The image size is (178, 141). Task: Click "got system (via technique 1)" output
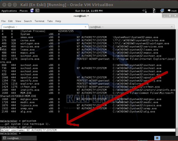point(25,124)
